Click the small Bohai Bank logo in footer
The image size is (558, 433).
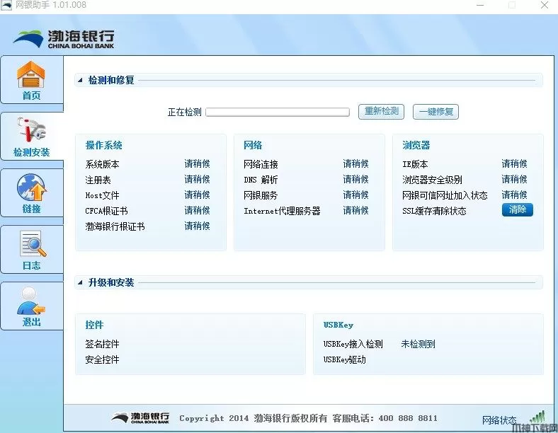click(140, 418)
